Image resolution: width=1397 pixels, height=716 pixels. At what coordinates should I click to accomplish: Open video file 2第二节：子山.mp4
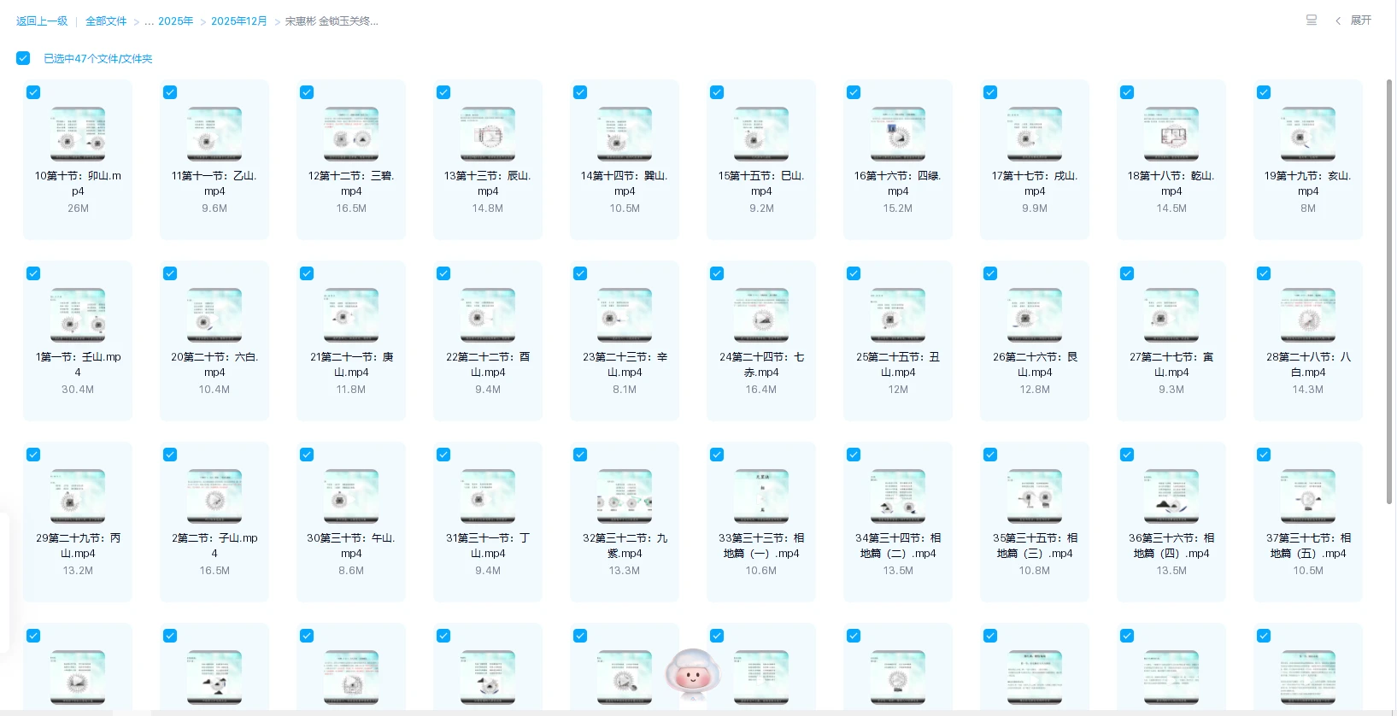click(214, 496)
